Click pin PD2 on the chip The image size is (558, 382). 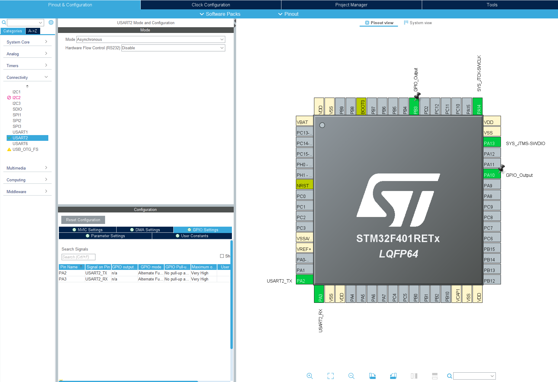coord(425,106)
